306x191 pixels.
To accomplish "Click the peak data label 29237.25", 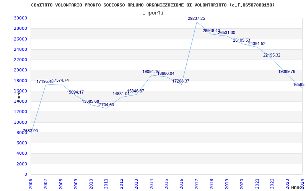I will [196, 18].
